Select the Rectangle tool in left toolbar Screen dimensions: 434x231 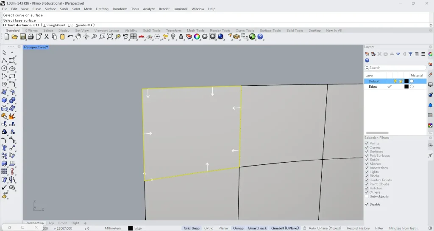coord(12,76)
